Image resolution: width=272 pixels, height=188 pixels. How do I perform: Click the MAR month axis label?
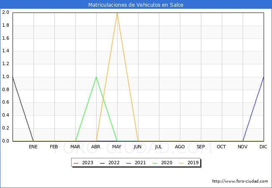click(75, 147)
